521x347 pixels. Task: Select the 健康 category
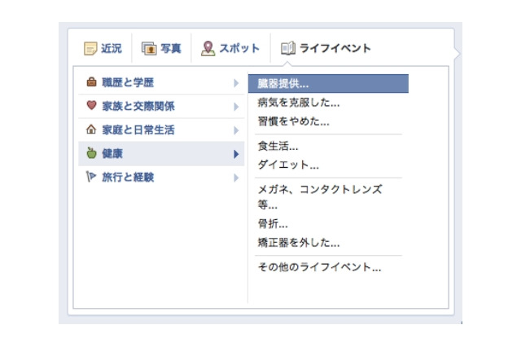pos(161,154)
